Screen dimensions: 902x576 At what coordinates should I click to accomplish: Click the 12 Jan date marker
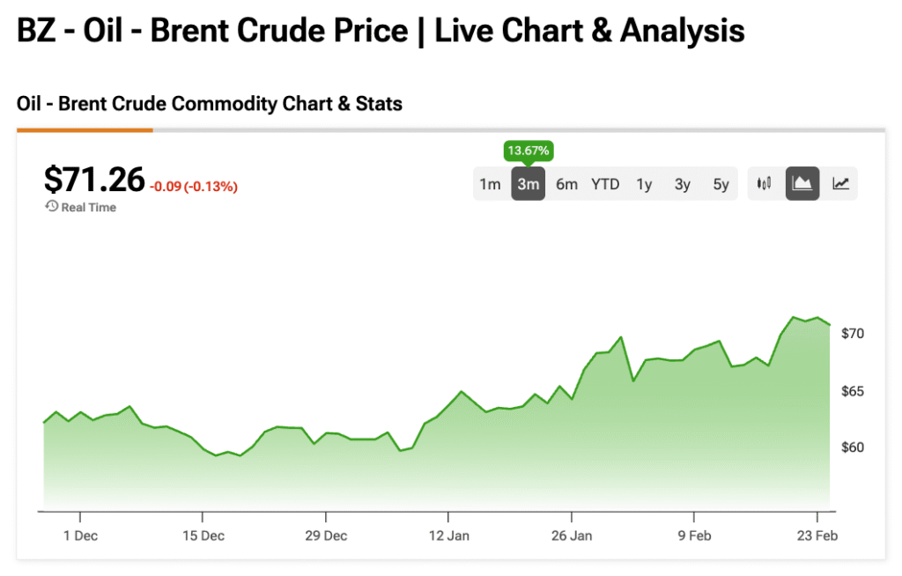point(448,535)
